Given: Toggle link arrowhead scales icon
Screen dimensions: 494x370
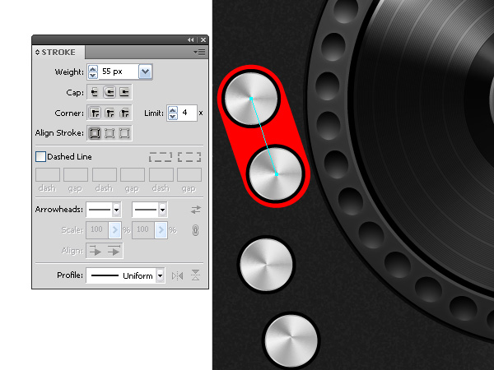Looking at the screenshot, I should (x=195, y=230).
